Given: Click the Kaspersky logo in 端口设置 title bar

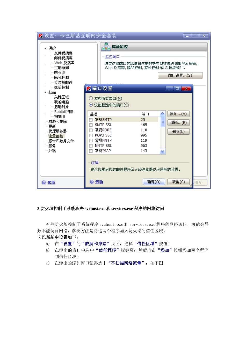Looking at the screenshot, I should (x=88, y=89).
